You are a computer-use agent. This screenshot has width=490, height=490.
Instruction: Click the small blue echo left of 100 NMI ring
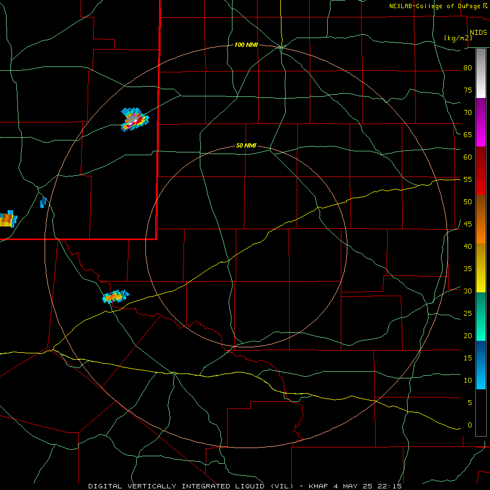click(x=44, y=202)
